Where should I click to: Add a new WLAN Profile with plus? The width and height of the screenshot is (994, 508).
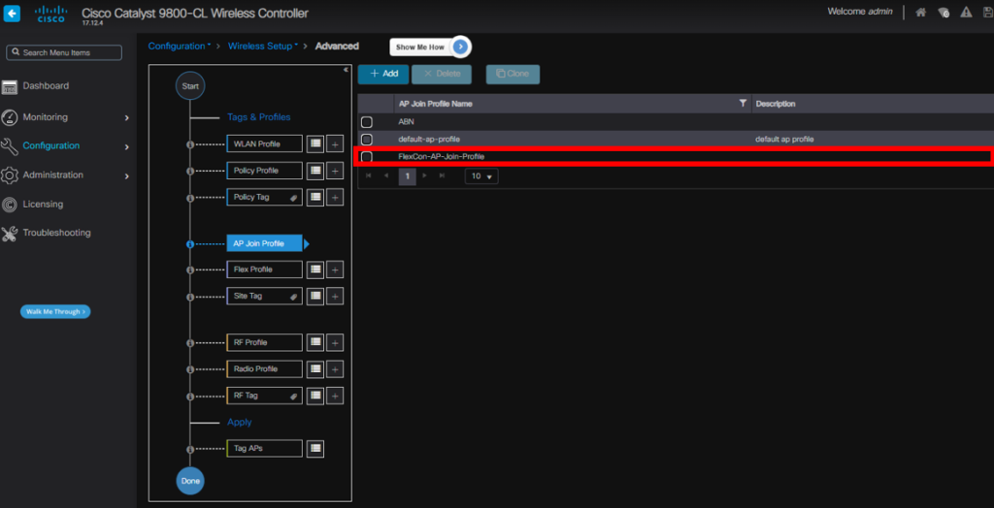pyautogui.click(x=335, y=143)
